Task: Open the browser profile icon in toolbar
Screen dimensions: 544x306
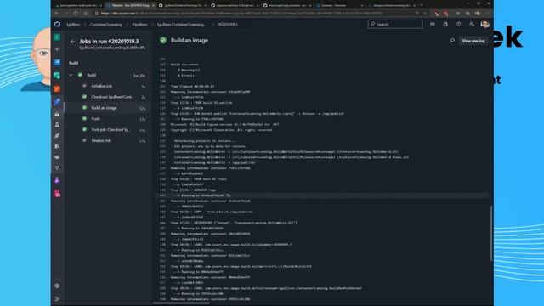Action: [x=478, y=14]
